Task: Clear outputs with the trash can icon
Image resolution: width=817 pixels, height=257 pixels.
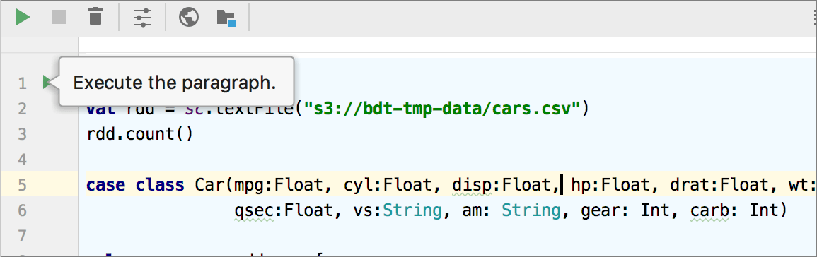Action: (95, 18)
